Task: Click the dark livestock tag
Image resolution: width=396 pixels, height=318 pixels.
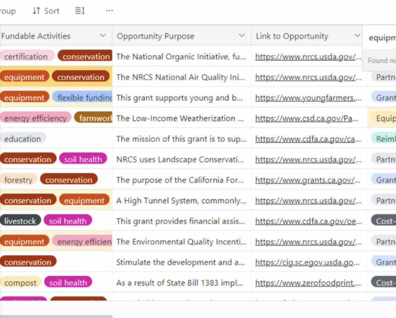Action: click(x=20, y=221)
